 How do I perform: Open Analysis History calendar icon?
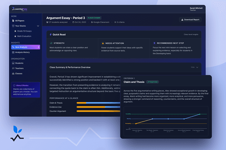pos(13,52)
